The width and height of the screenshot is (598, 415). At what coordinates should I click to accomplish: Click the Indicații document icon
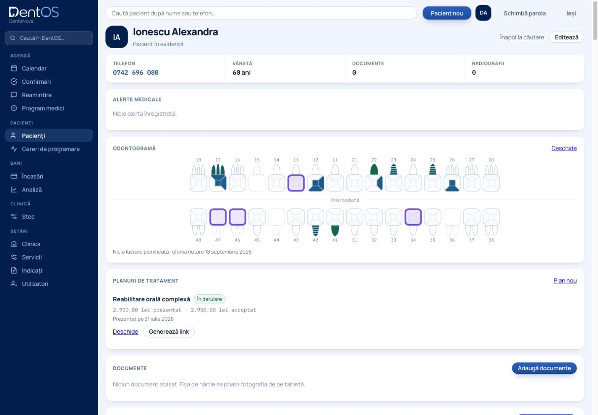14,270
